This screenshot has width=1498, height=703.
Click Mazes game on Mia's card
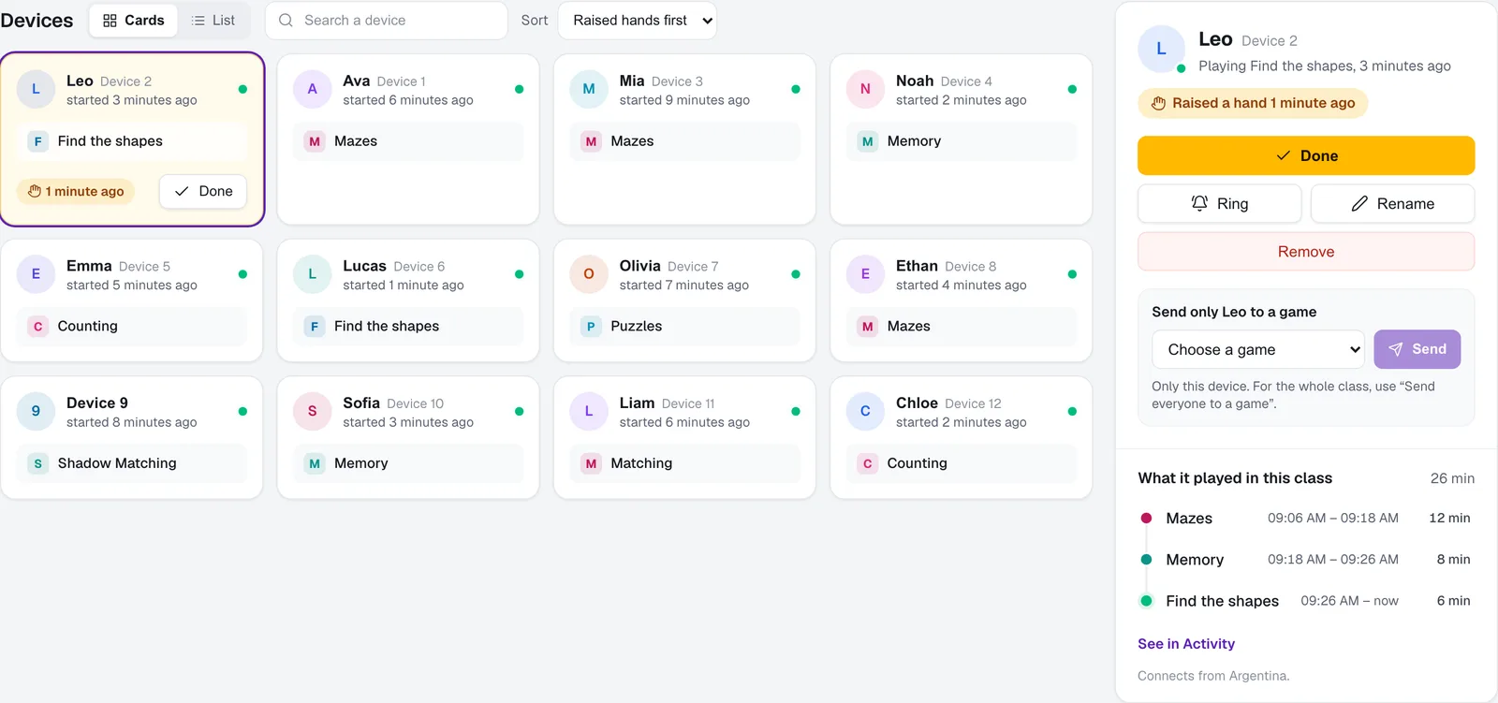684,141
